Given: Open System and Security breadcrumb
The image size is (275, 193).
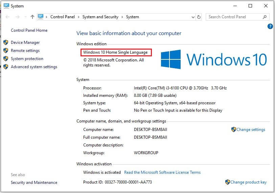Looking at the screenshot, I should coord(100,17).
